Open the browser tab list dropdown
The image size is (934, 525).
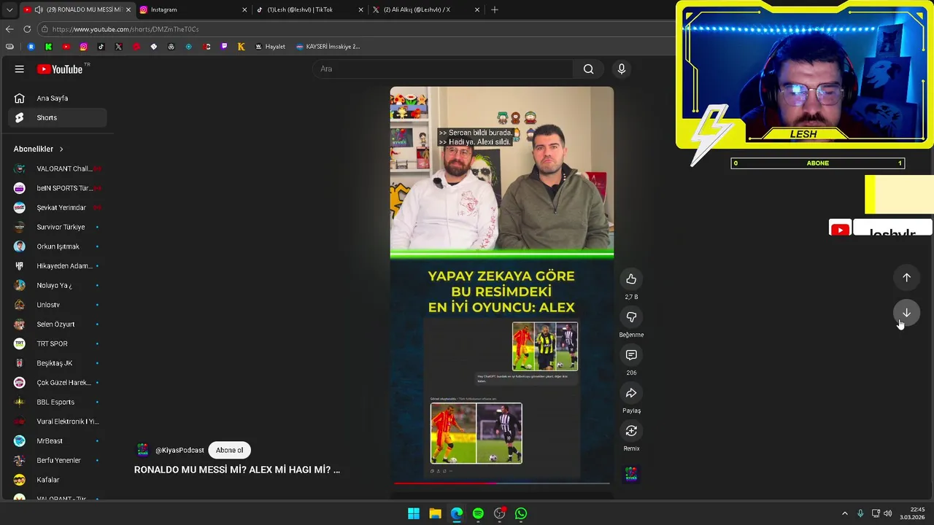(x=9, y=9)
